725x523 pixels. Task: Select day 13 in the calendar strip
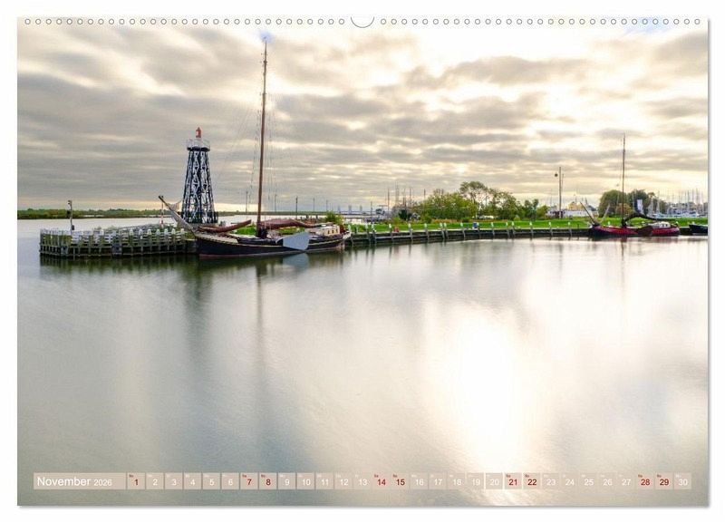coord(362,481)
